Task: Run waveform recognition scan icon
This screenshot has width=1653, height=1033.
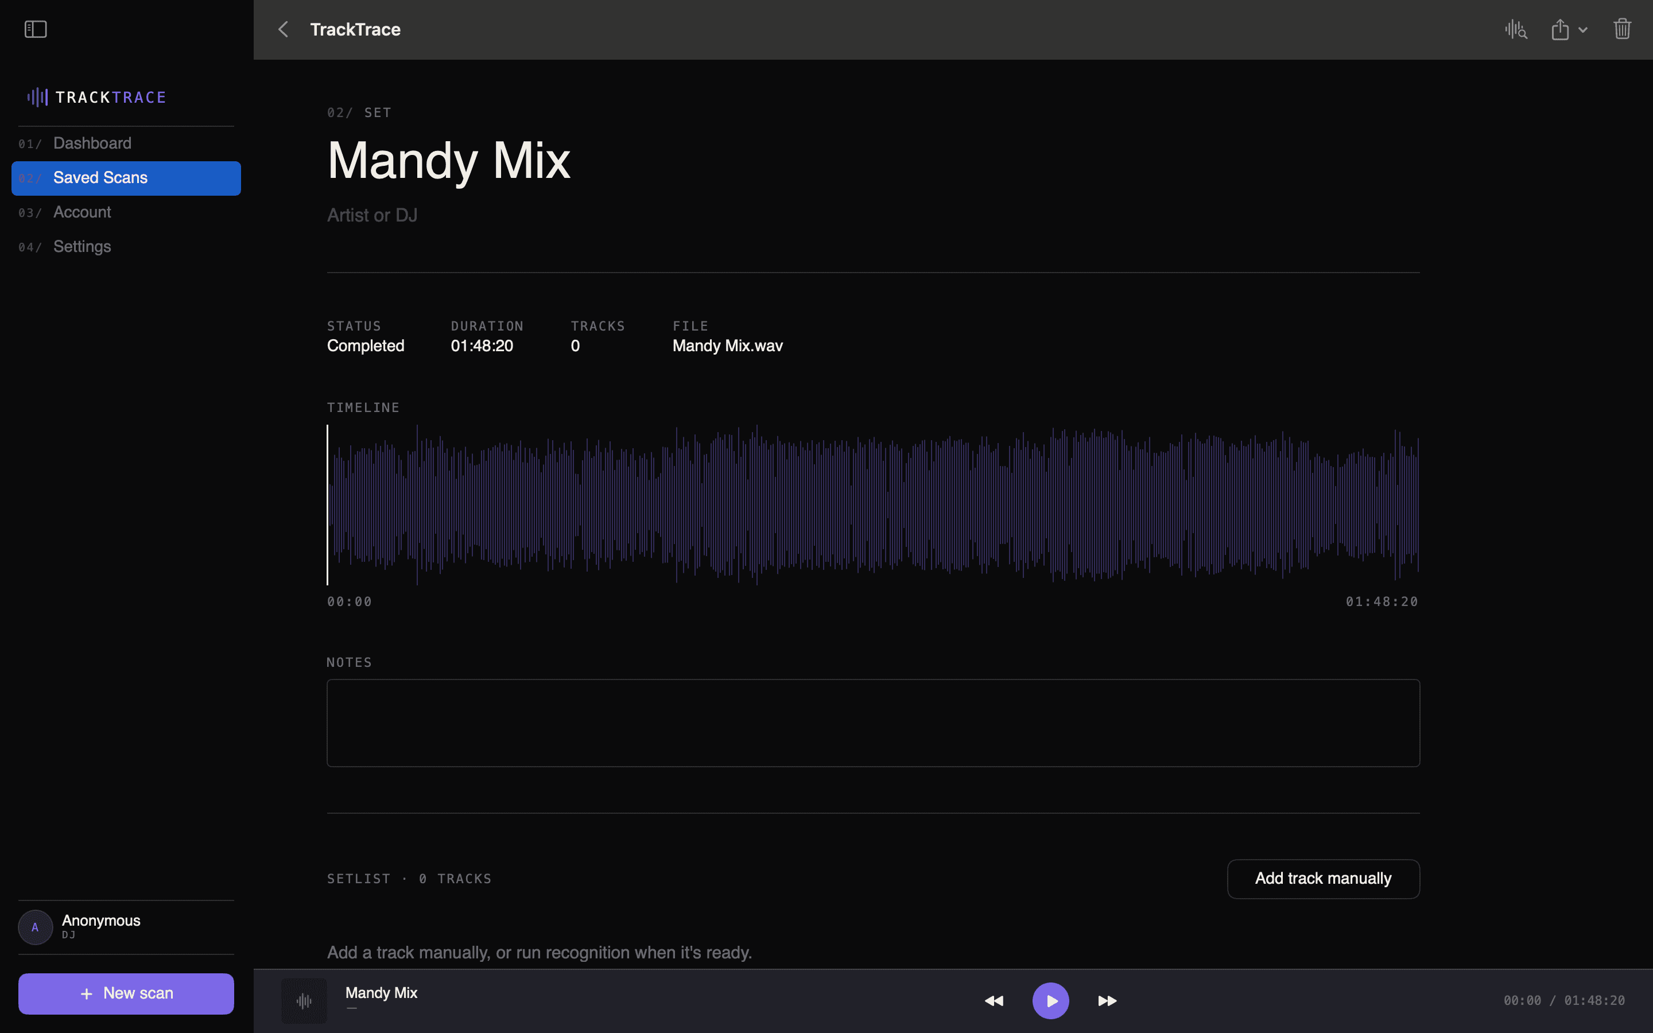Action: pyautogui.click(x=1516, y=29)
